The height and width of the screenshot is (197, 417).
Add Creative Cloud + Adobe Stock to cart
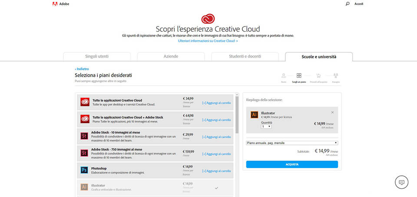click(x=216, y=120)
